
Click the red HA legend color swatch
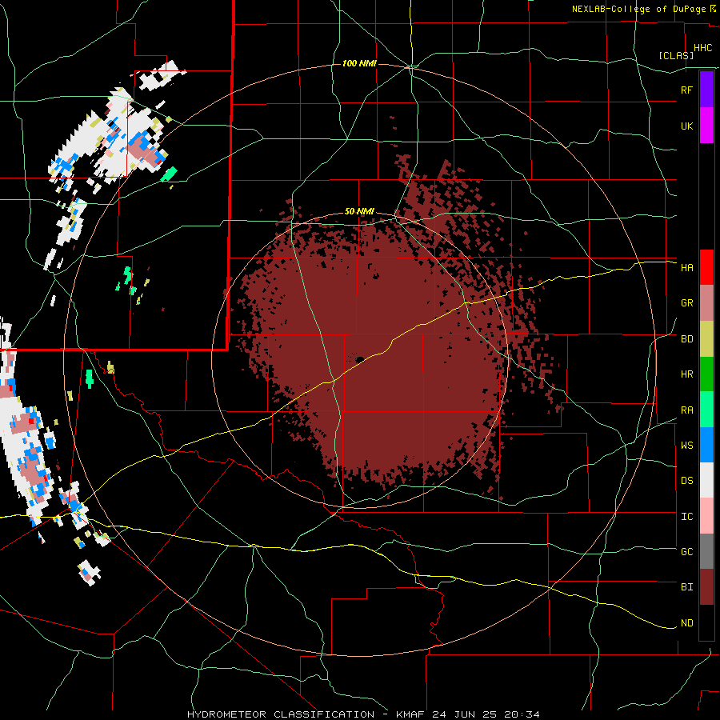(x=706, y=267)
